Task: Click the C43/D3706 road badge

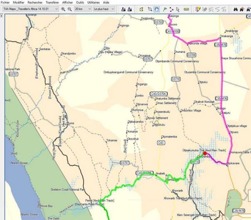Action: pyautogui.click(x=145, y=173)
